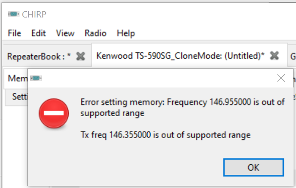296x188 pixels.
Task: Select the Settings sub-tab behind dialog
Action: [x=20, y=97]
